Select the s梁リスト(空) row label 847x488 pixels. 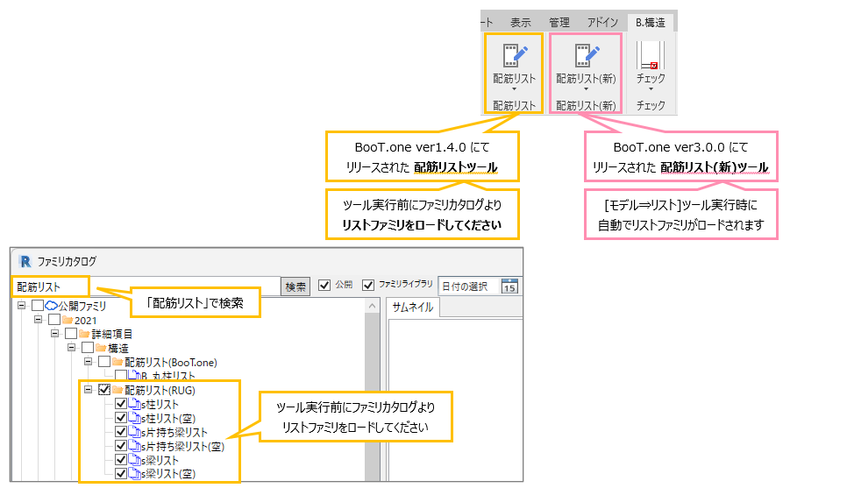(168, 474)
